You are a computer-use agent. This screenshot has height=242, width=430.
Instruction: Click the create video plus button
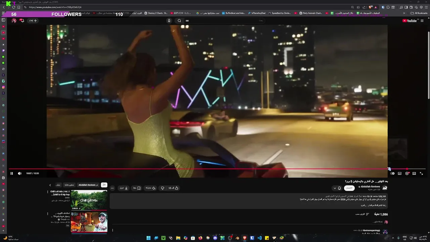[33, 21]
